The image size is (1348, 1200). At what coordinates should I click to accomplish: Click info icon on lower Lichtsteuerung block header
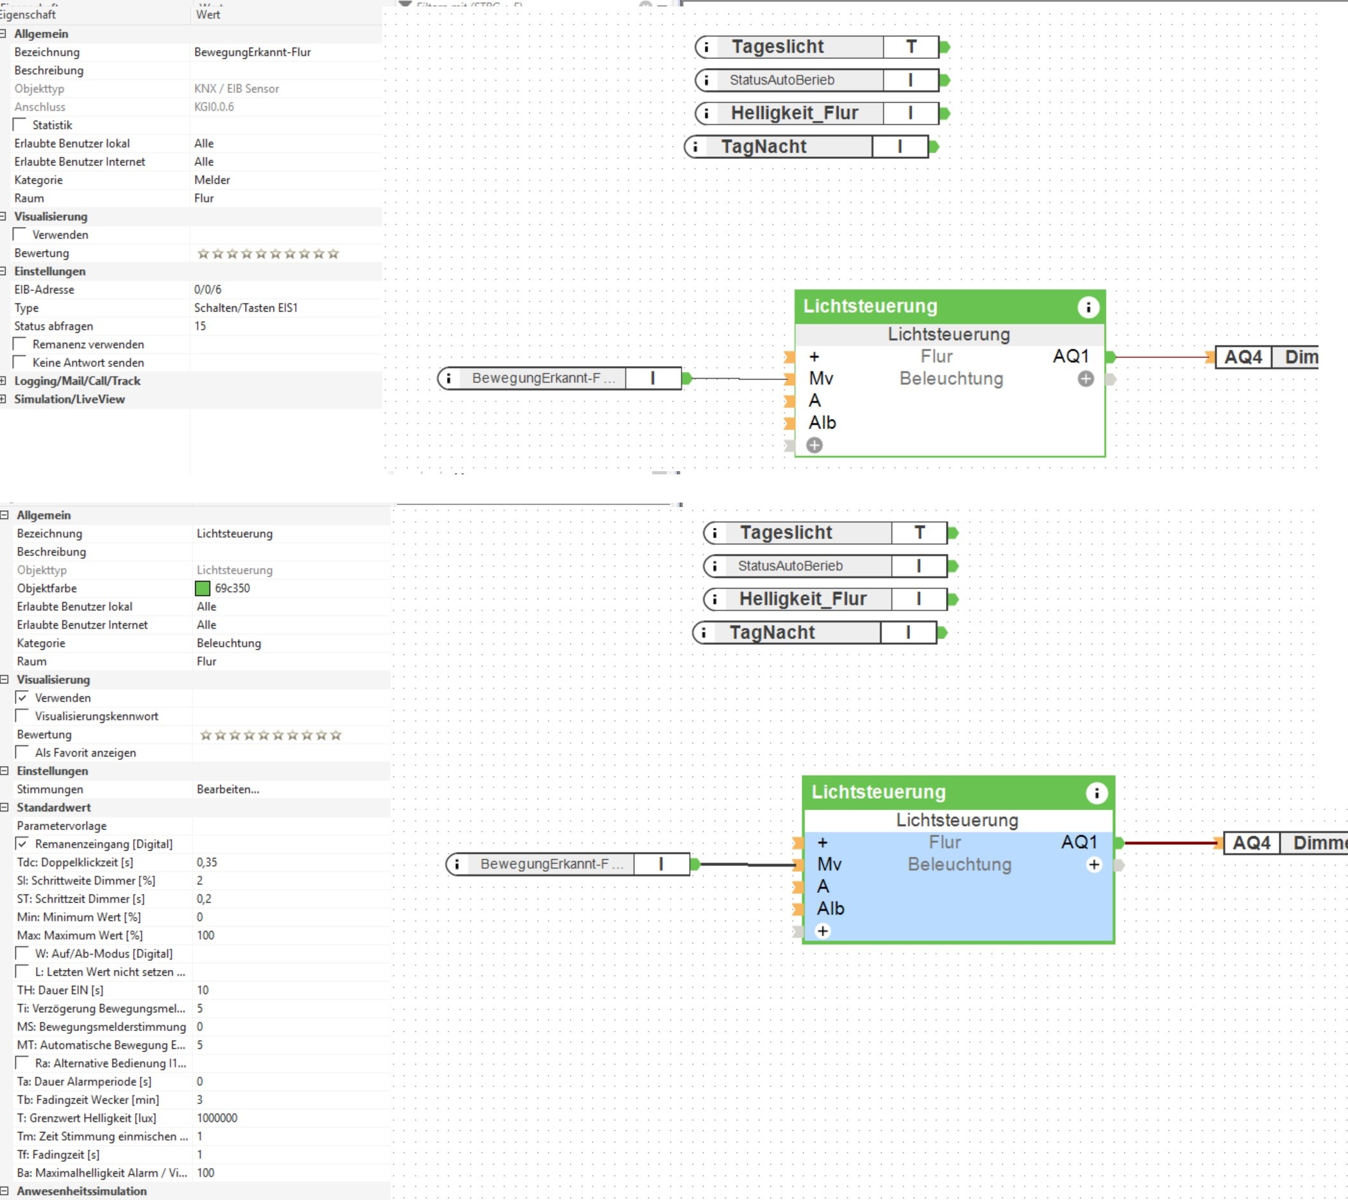click(1096, 792)
